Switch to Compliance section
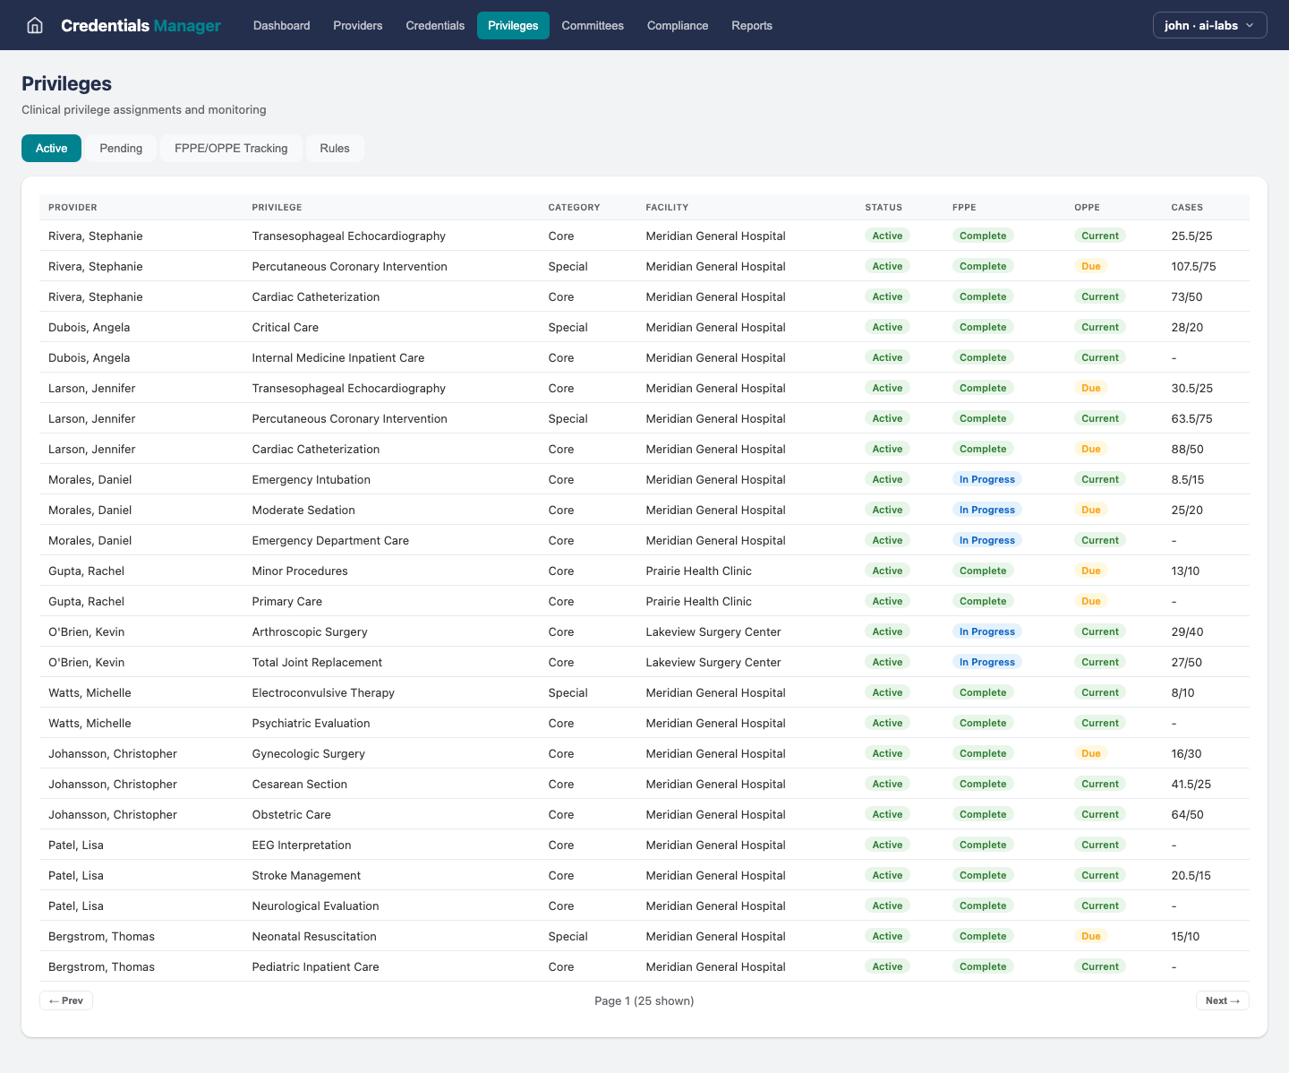This screenshot has height=1073, width=1289. pos(677,25)
